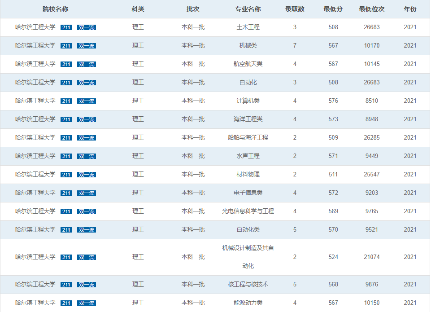Click the 水声工程 major name

248,156
